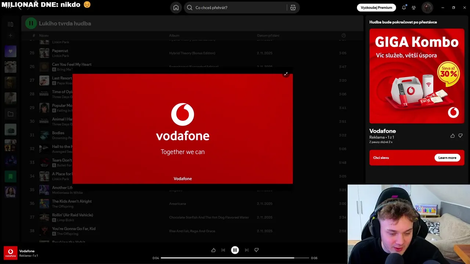The height and width of the screenshot is (264, 470).
Task: Toggle Your Library sidebar icon
Action: 10,24
